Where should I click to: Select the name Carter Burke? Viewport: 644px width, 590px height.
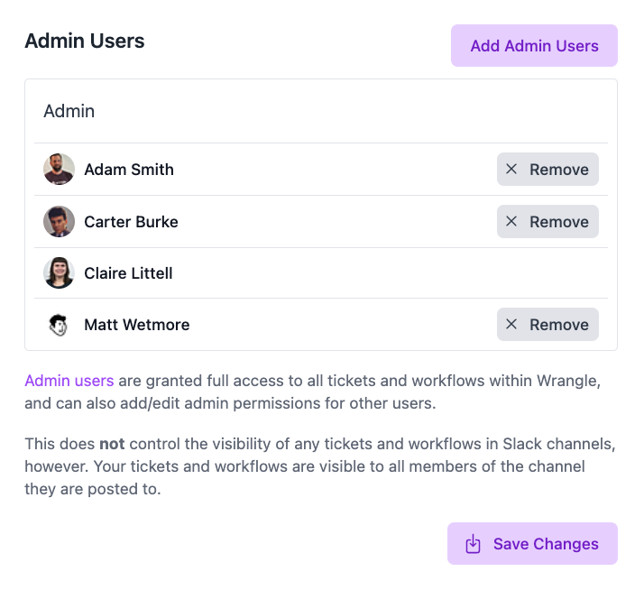(131, 222)
